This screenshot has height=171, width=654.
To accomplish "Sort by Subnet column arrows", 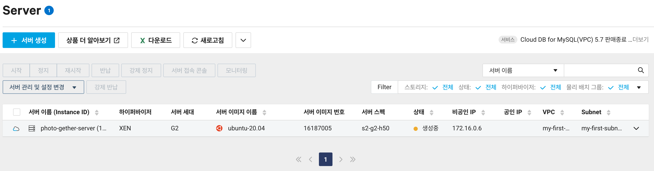I will click(609, 112).
